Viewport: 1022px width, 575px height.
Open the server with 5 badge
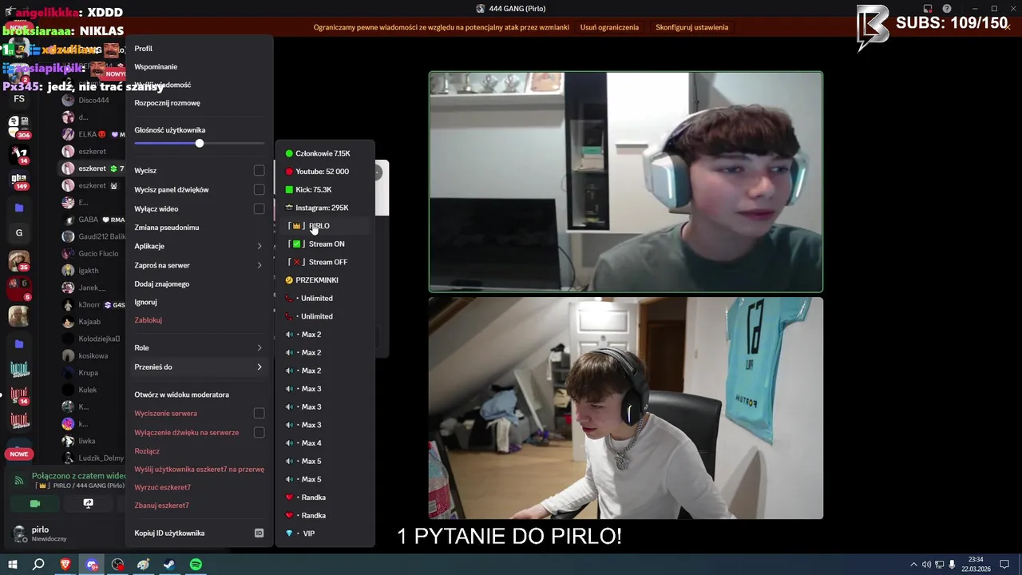(x=18, y=287)
